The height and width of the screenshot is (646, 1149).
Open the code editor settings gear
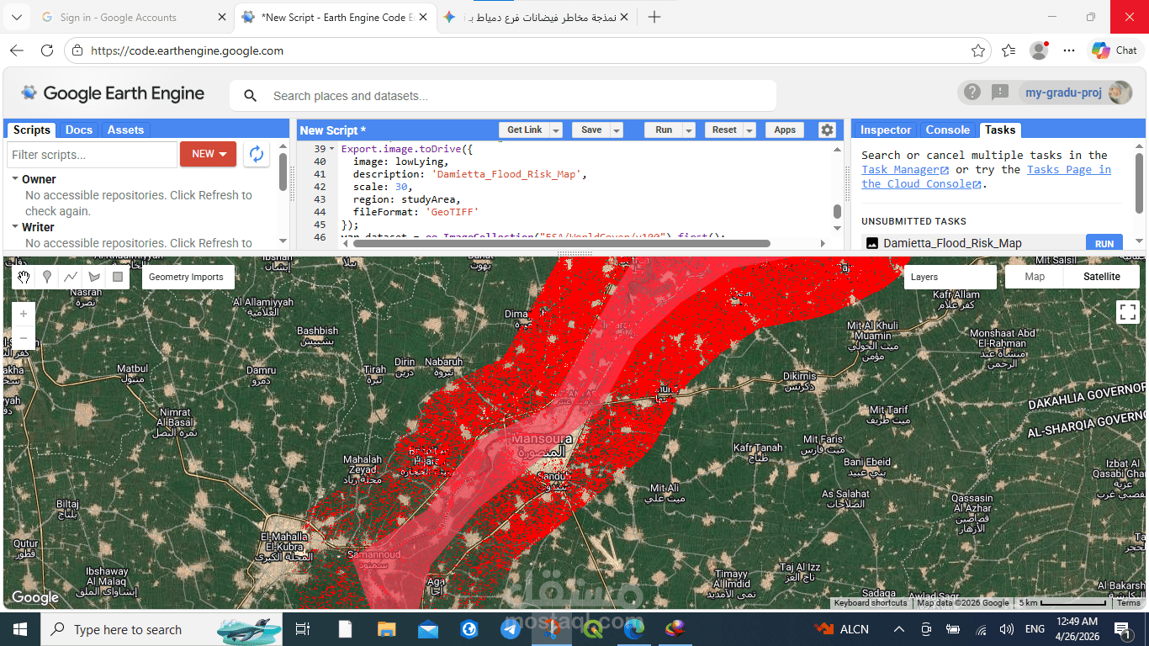coord(827,130)
